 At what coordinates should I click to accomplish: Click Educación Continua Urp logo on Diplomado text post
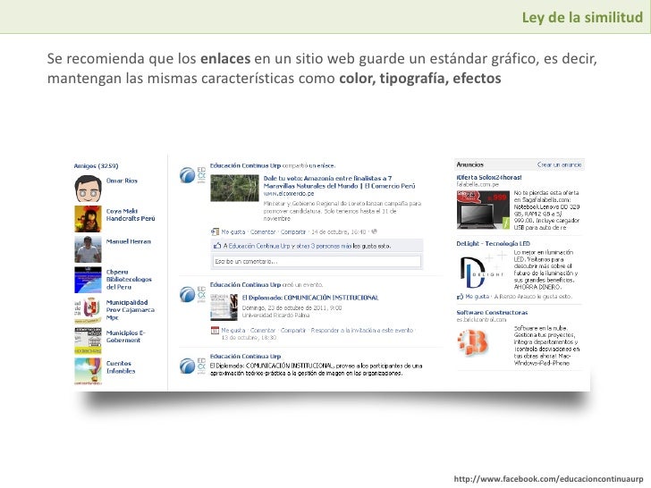pos(192,366)
